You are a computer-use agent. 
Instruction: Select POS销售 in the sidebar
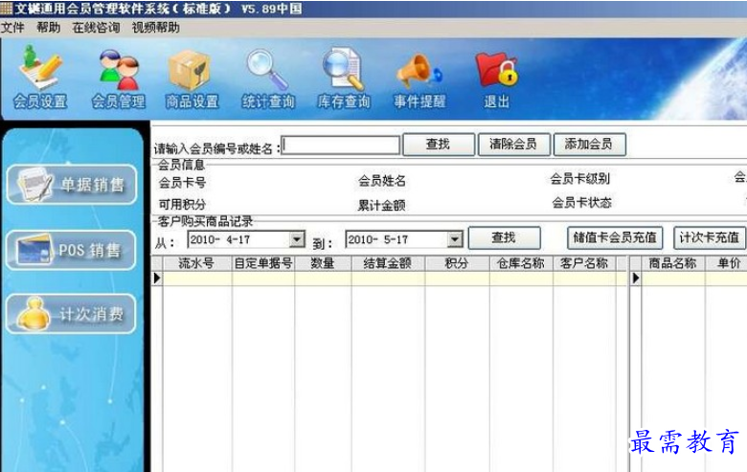click(72, 250)
